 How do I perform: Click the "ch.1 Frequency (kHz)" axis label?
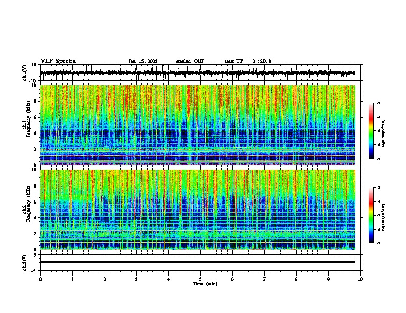(x=27, y=119)
